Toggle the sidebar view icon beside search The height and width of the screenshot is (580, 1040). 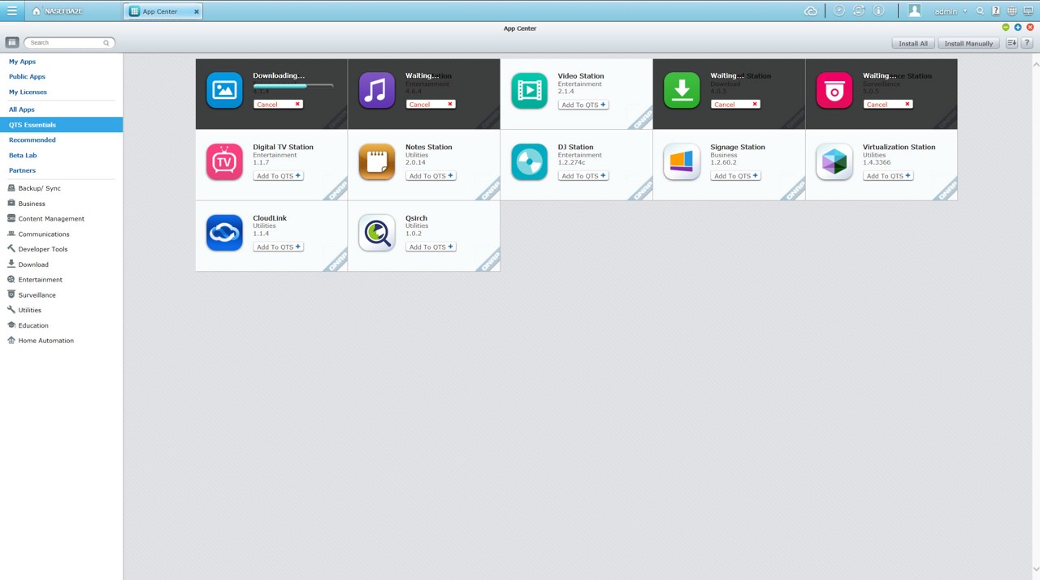(x=12, y=42)
